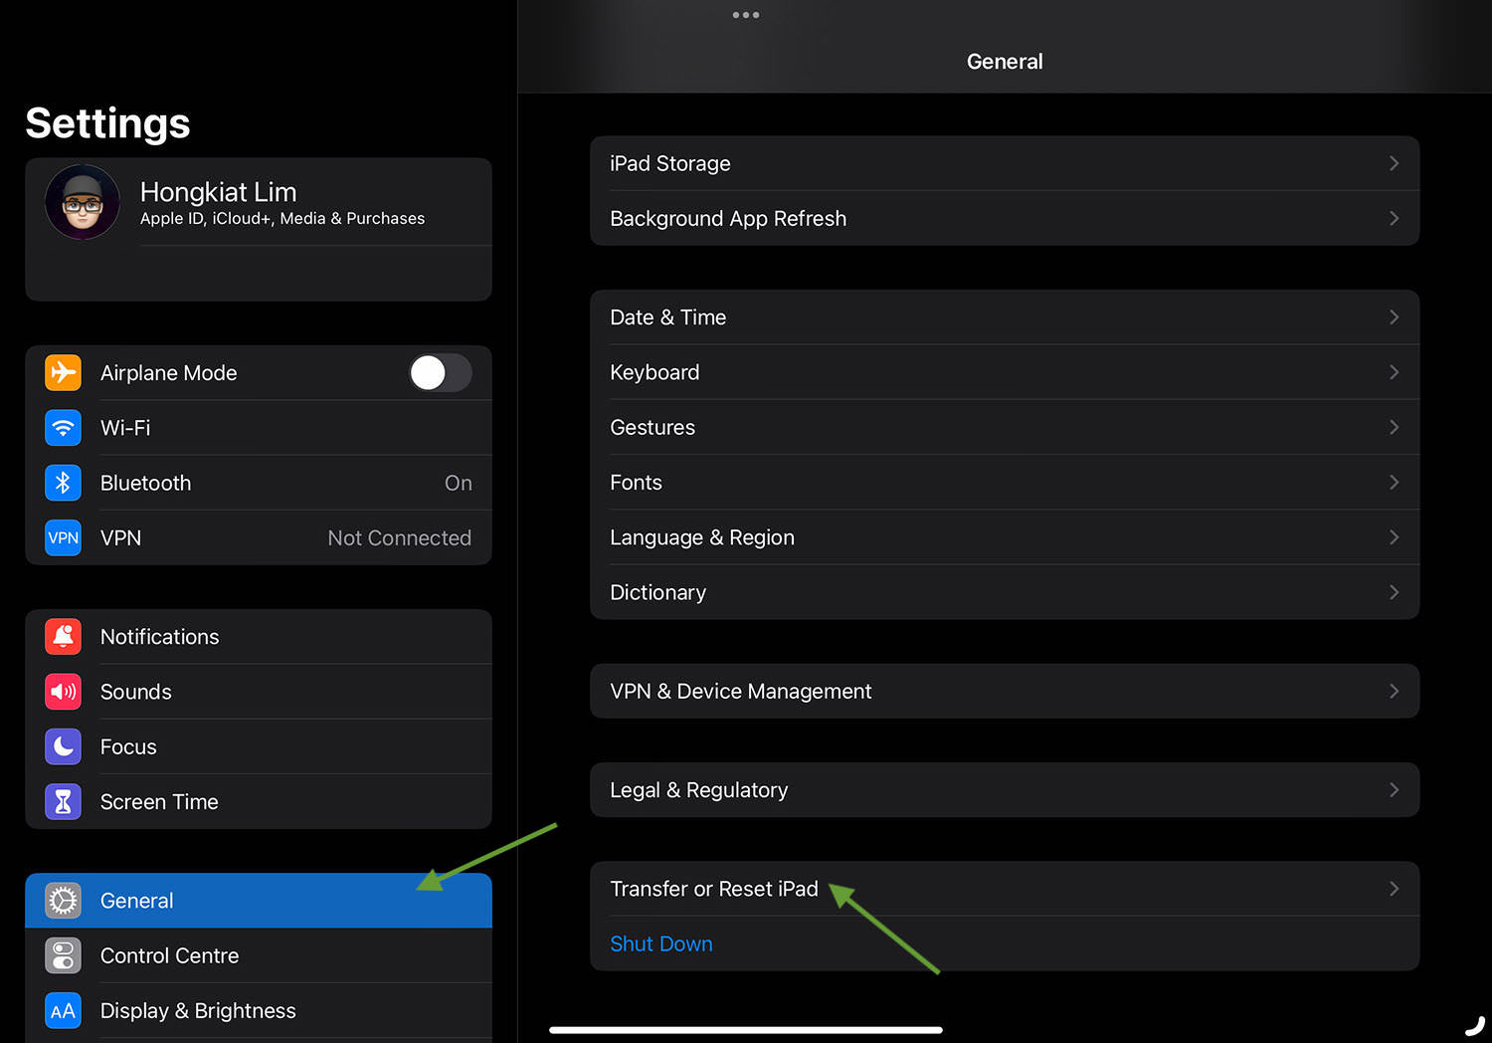The image size is (1492, 1043).
Task: Tap the Focus moon icon
Action: 63,746
